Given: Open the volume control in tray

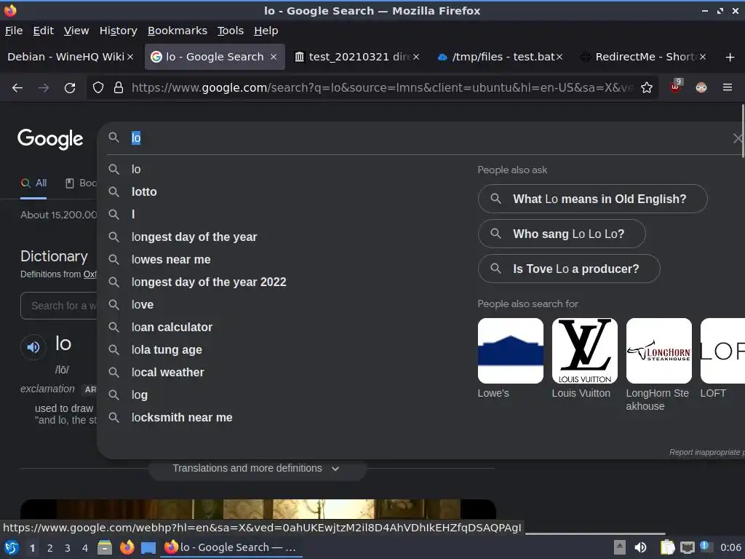Looking at the screenshot, I should point(640,547).
